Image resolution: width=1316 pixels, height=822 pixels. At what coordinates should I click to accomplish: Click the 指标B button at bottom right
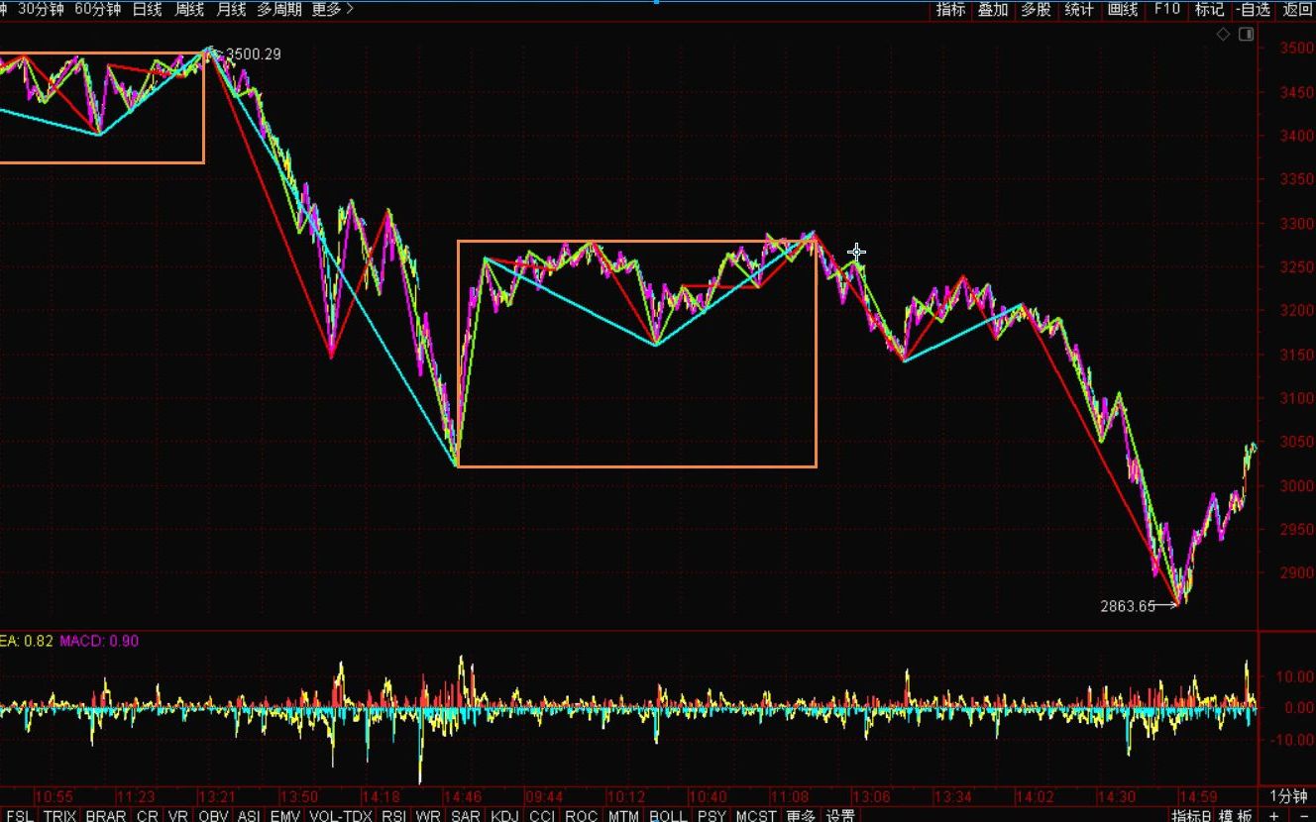click(x=1191, y=815)
